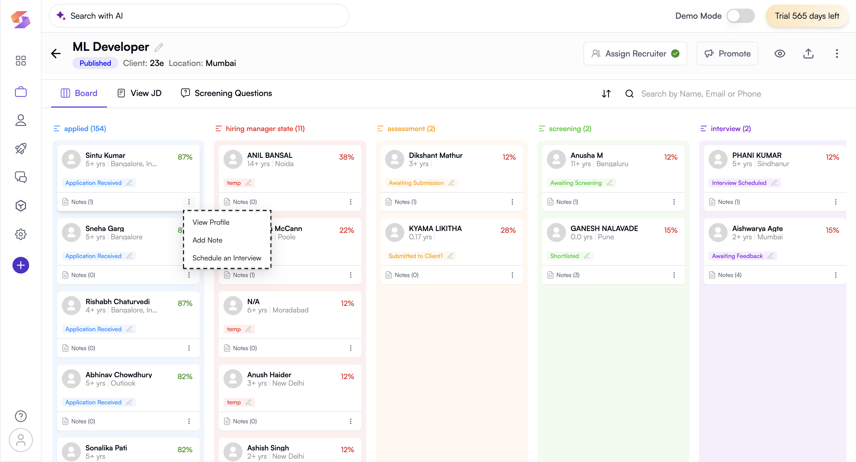
Task: Open Abhinav Chowdhury card's three-dot menu
Action: click(x=189, y=421)
